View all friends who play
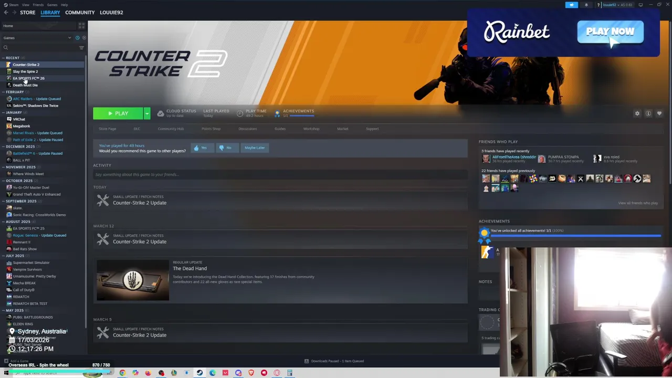 638,203
